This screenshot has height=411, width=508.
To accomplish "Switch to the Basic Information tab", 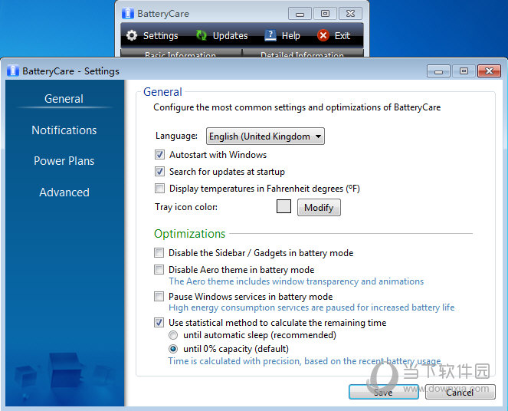I will point(181,54).
